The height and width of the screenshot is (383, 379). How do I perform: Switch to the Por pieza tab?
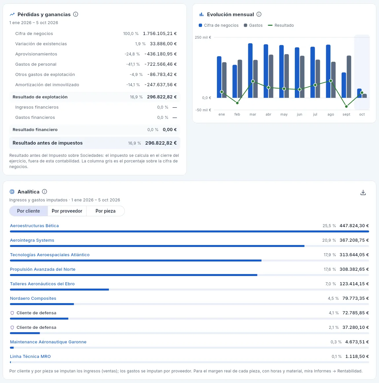coord(106,211)
